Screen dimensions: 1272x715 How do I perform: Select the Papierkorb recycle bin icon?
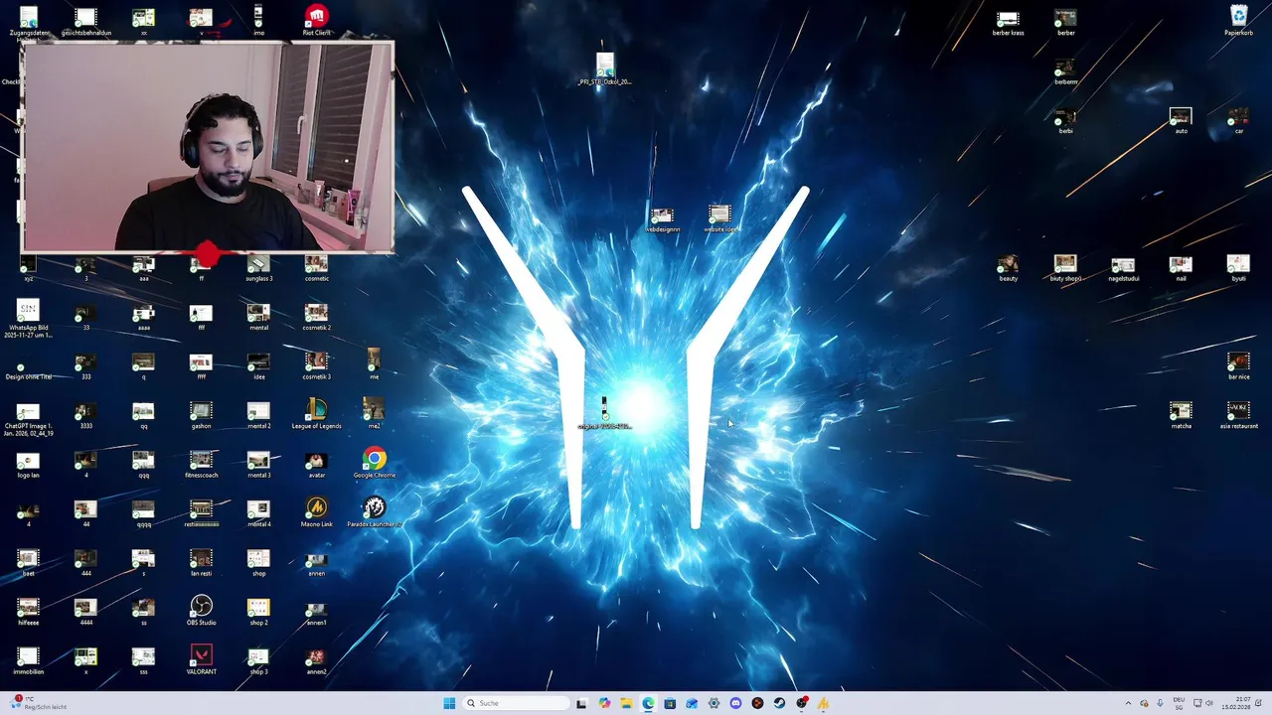(1238, 20)
